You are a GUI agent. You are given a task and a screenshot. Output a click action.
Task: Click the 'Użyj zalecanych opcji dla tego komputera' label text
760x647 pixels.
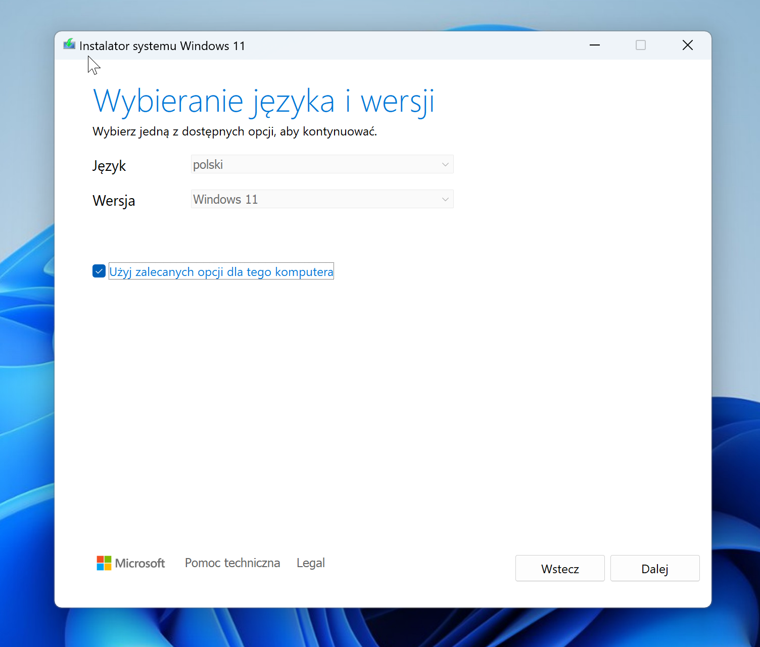(x=221, y=272)
